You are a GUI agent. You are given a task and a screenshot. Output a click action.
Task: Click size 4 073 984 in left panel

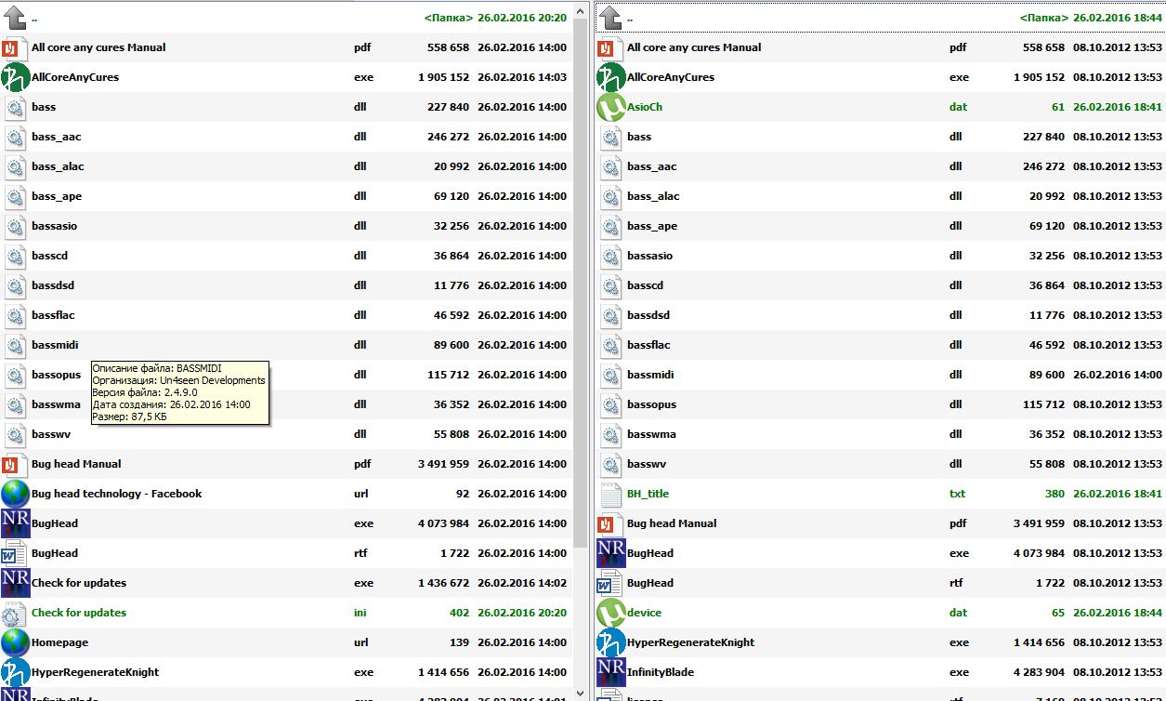pyautogui.click(x=443, y=523)
